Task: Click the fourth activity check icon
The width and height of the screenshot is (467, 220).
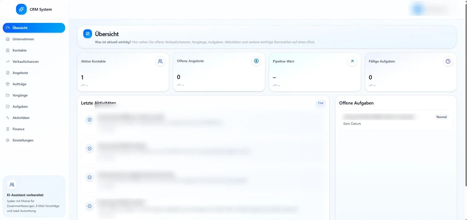Action: point(90,206)
